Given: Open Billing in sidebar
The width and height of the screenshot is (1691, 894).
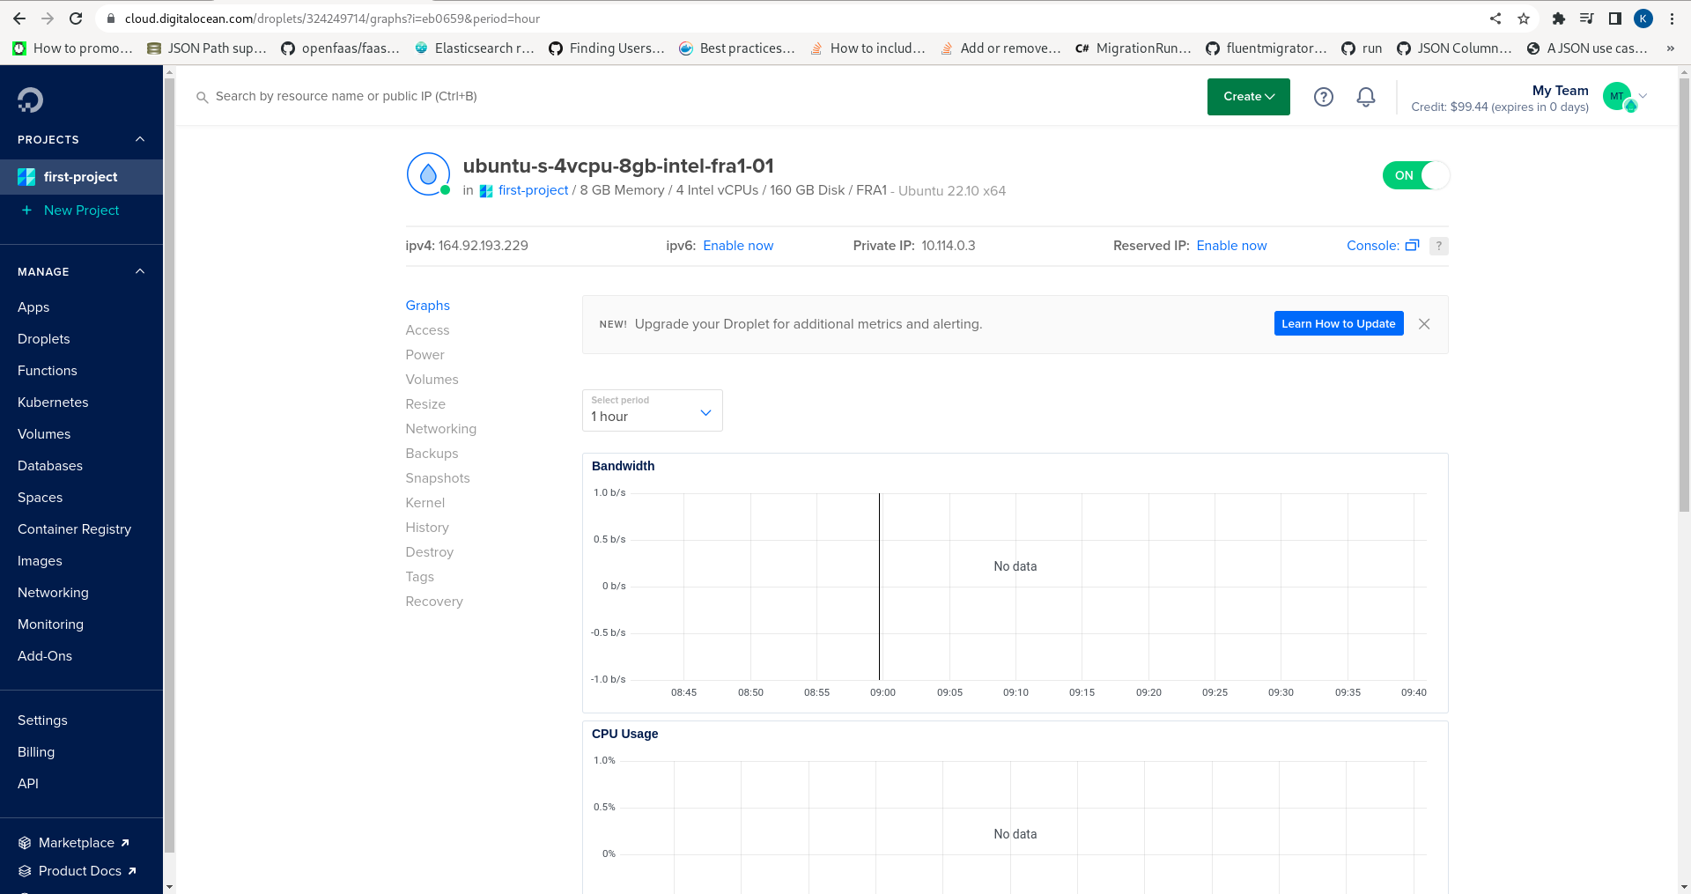Looking at the screenshot, I should point(36,752).
